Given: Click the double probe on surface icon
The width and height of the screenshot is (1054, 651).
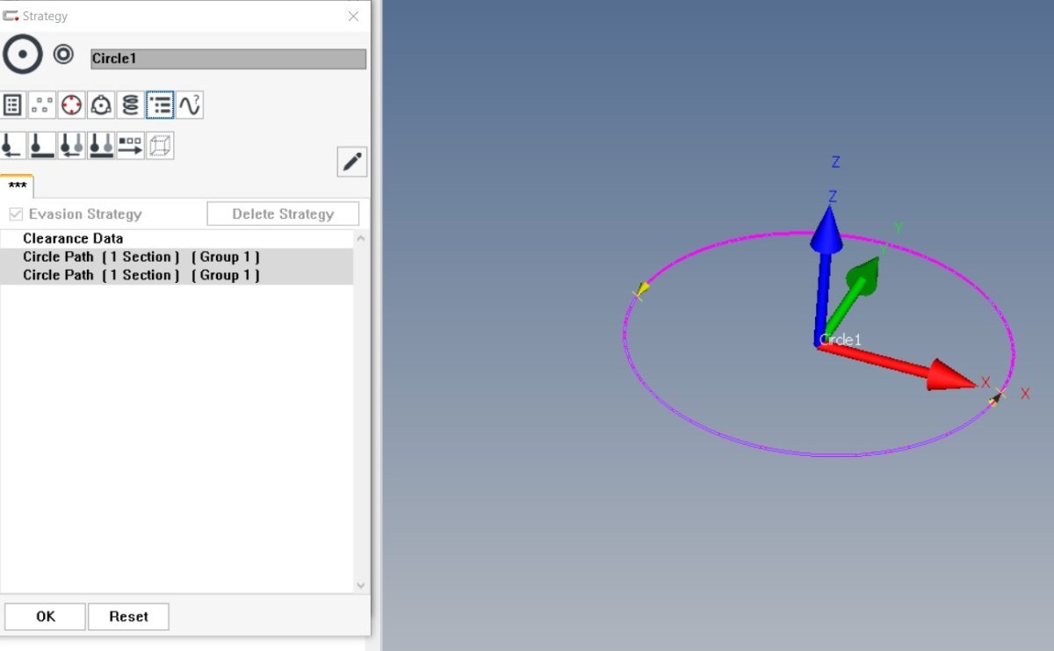Looking at the screenshot, I should (x=101, y=146).
